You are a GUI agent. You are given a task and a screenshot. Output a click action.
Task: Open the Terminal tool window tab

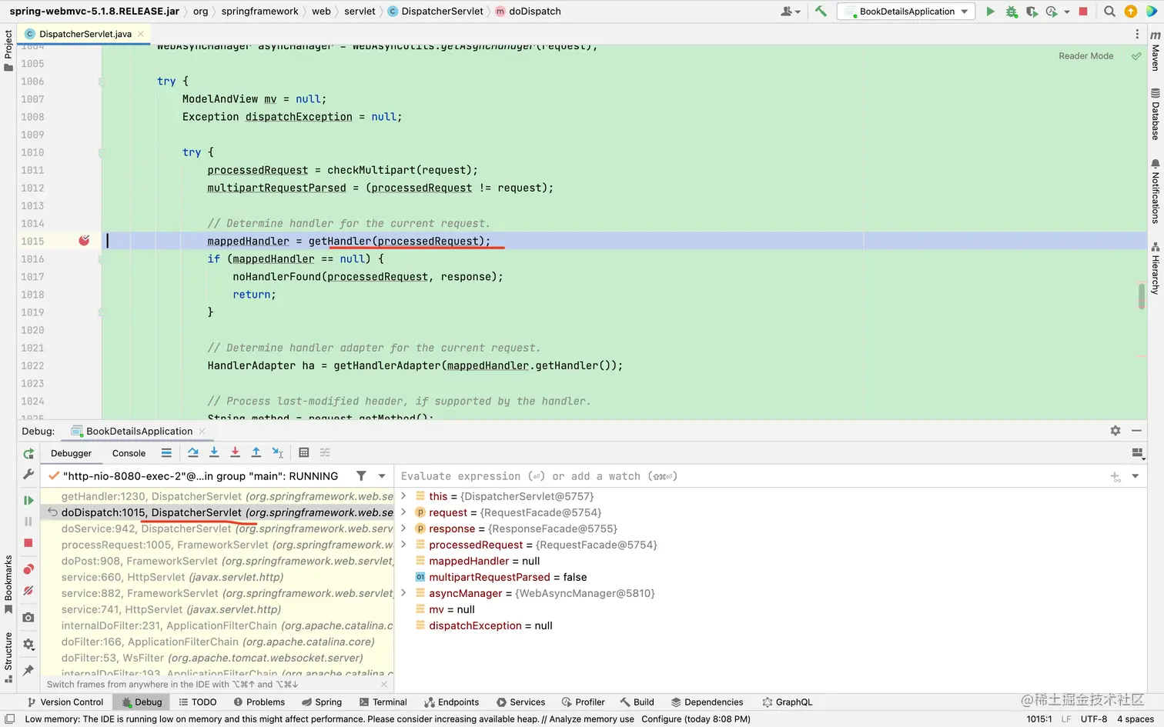tap(383, 702)
